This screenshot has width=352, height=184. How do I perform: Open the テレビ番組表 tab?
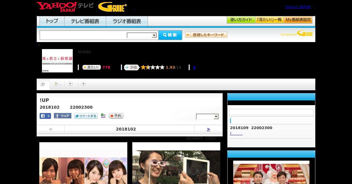pyautogui.click(x=85, y=21)
